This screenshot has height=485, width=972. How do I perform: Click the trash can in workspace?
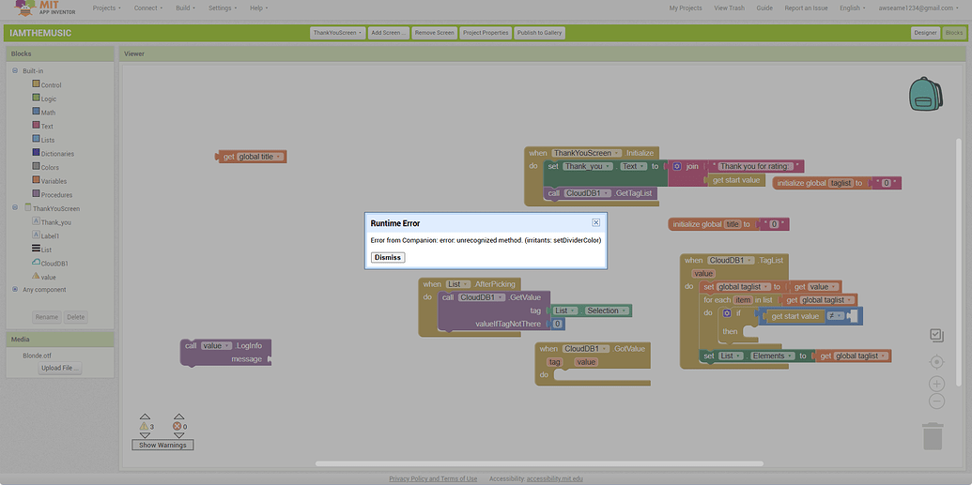pyautogui.click(x=932, y=436)
